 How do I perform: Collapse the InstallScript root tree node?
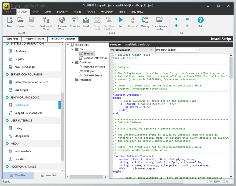click(68, 45)
